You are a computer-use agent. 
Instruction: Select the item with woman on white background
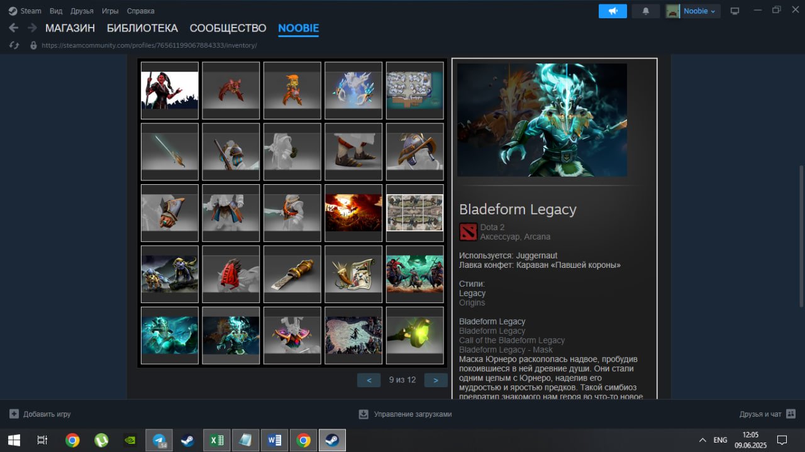click(x=170, y=91)
